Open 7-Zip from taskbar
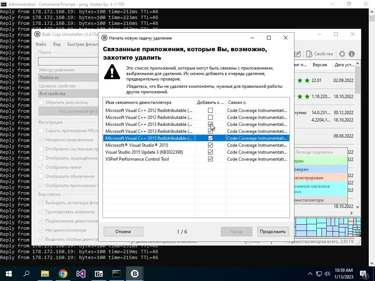 (x=99, y=274)
